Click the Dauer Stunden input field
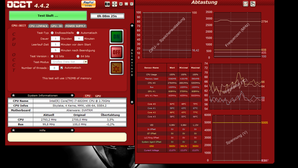Viewport: 298px width, 168px height. [55, 38]
